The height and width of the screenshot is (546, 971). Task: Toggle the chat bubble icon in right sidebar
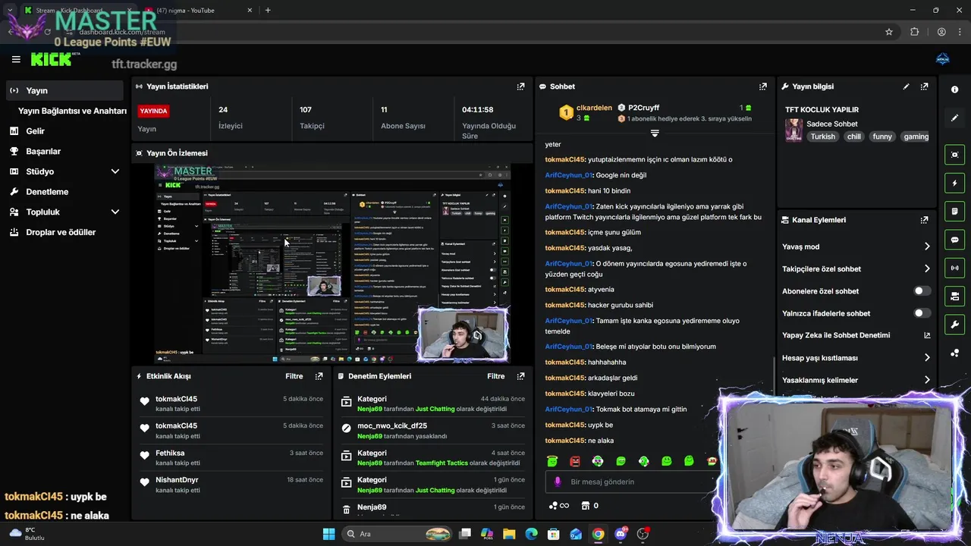click(954, 240)
